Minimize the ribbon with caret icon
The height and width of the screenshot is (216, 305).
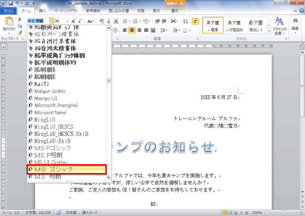(295, 11)
